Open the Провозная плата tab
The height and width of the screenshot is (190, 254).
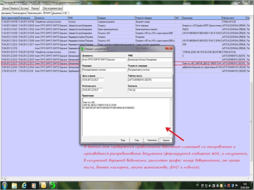(35, 13)
